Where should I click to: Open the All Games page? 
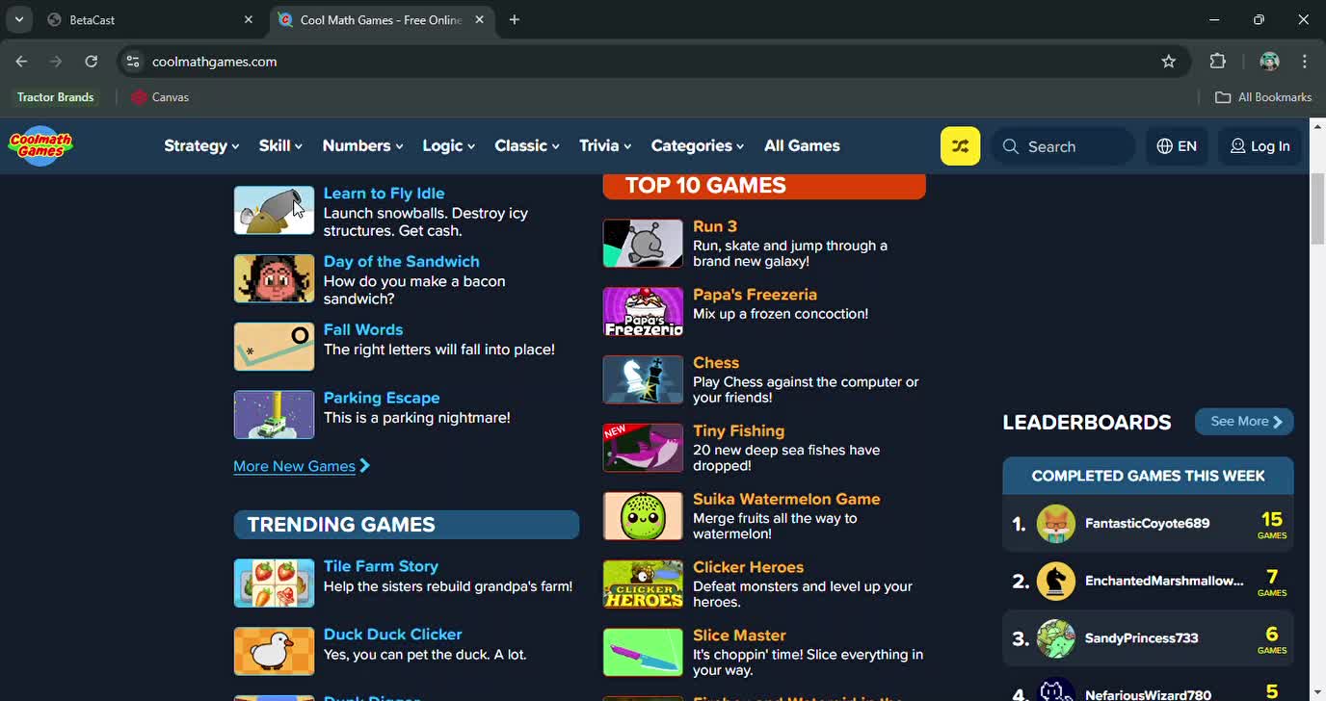(x=802, y=145)
